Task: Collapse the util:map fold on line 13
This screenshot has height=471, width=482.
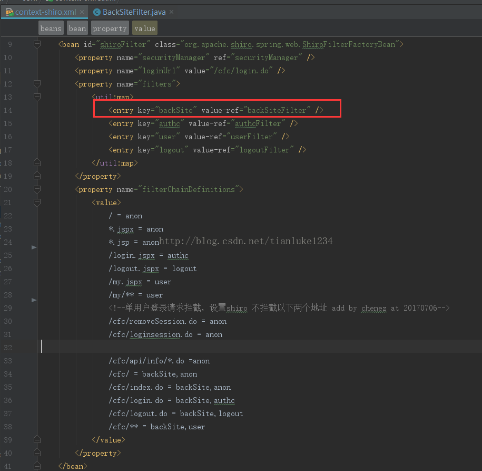Action: [37, 97]
